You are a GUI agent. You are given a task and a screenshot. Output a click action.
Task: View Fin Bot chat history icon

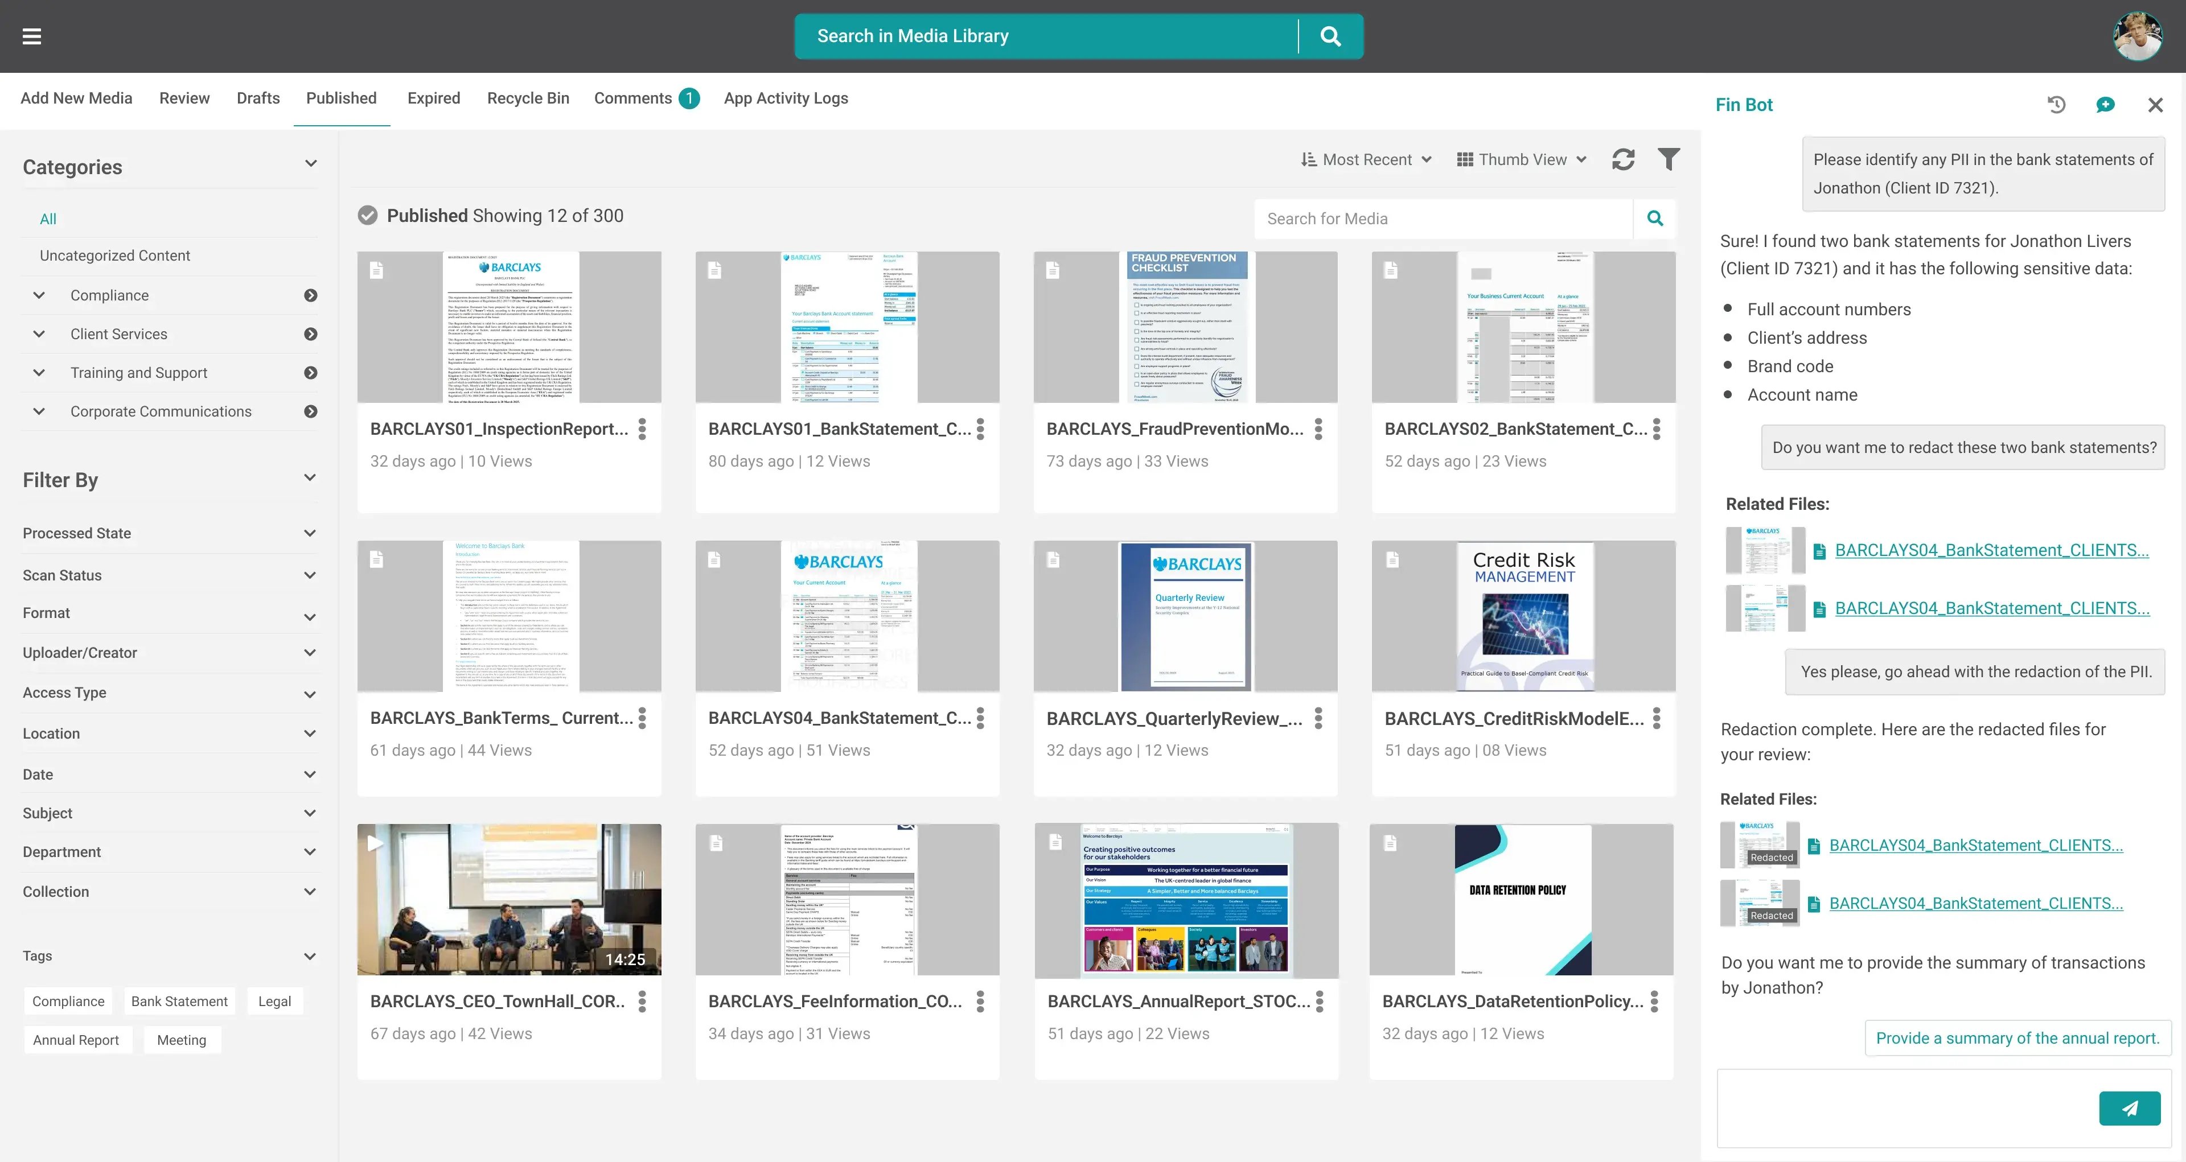[2056, 105]
